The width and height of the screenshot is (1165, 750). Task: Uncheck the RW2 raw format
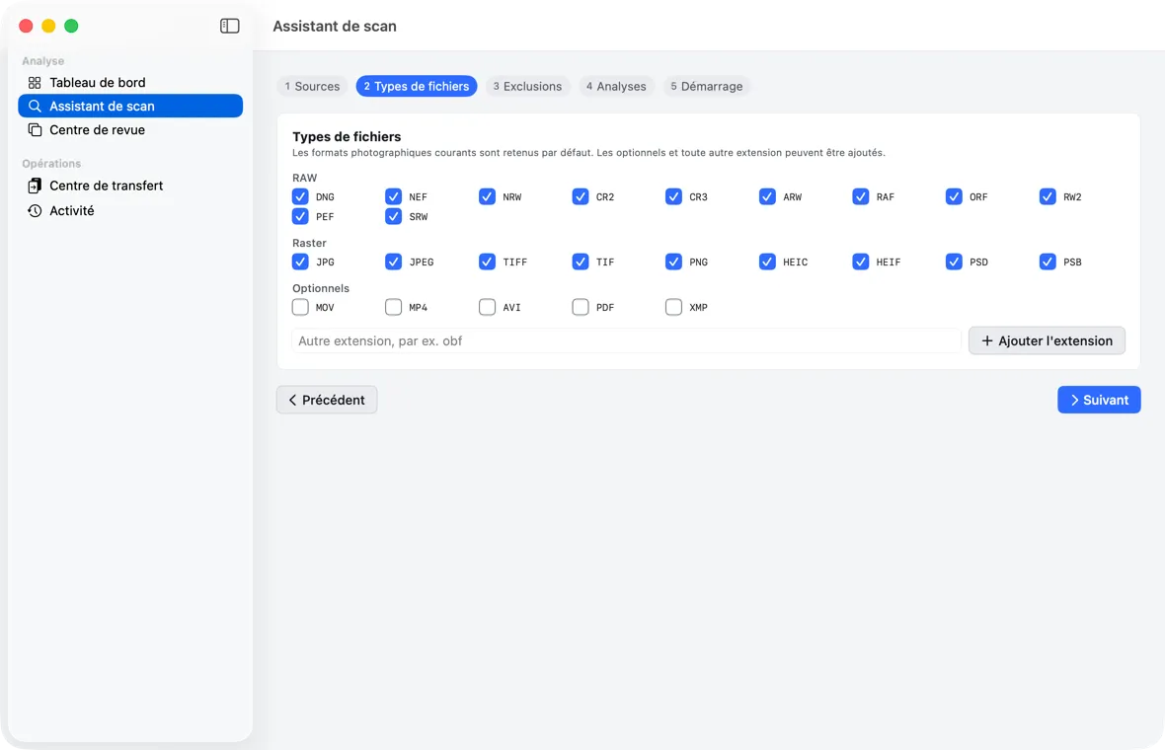1048,196
